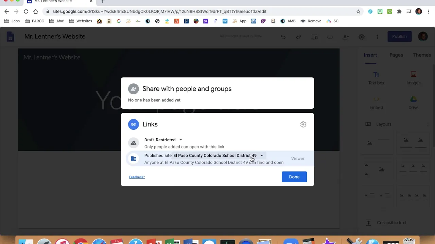This screenshot has height=244, width=435.
Task: Go to Chrome home page icon
Action: (x=36, y=12)
